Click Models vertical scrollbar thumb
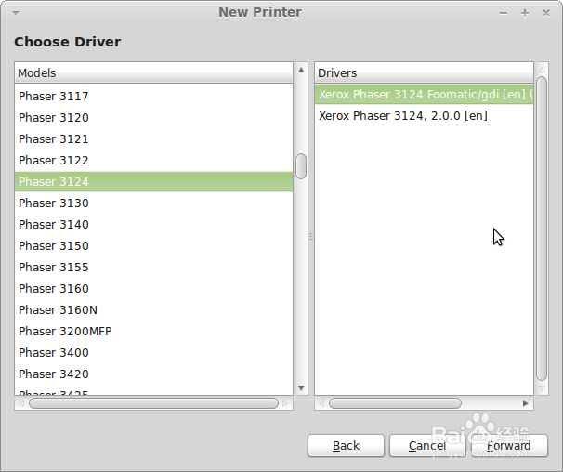The height and width of the screenshot is (472, 563). pos(301,166)
